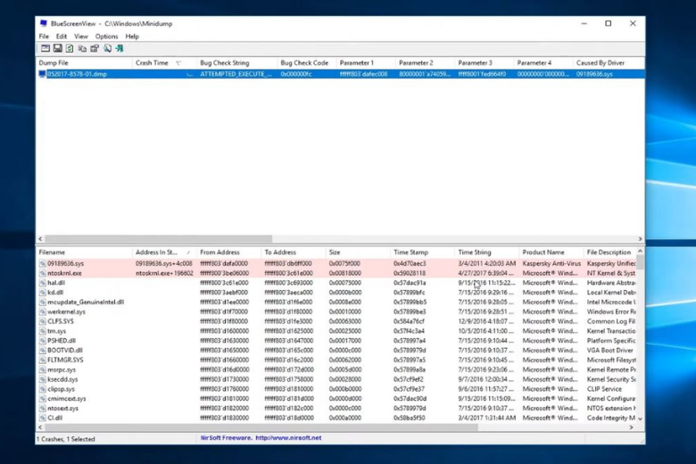
Task: Click the lower pane scroll-up arrow
Action: pos(640,252)
